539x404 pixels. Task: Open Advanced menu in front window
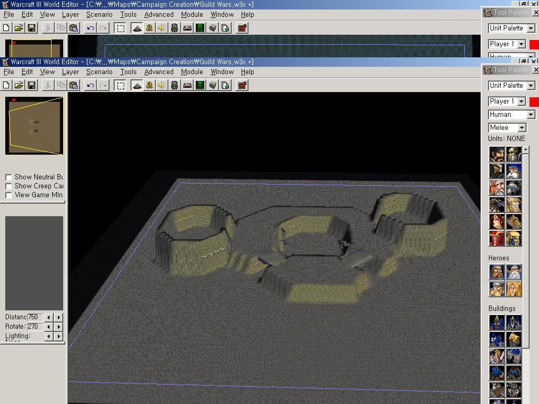click(159, 72)
